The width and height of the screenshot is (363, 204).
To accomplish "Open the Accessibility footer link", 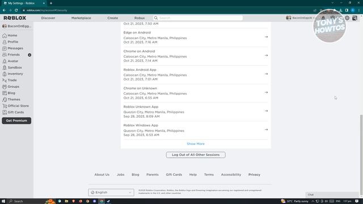I will [x=231, y=175].
